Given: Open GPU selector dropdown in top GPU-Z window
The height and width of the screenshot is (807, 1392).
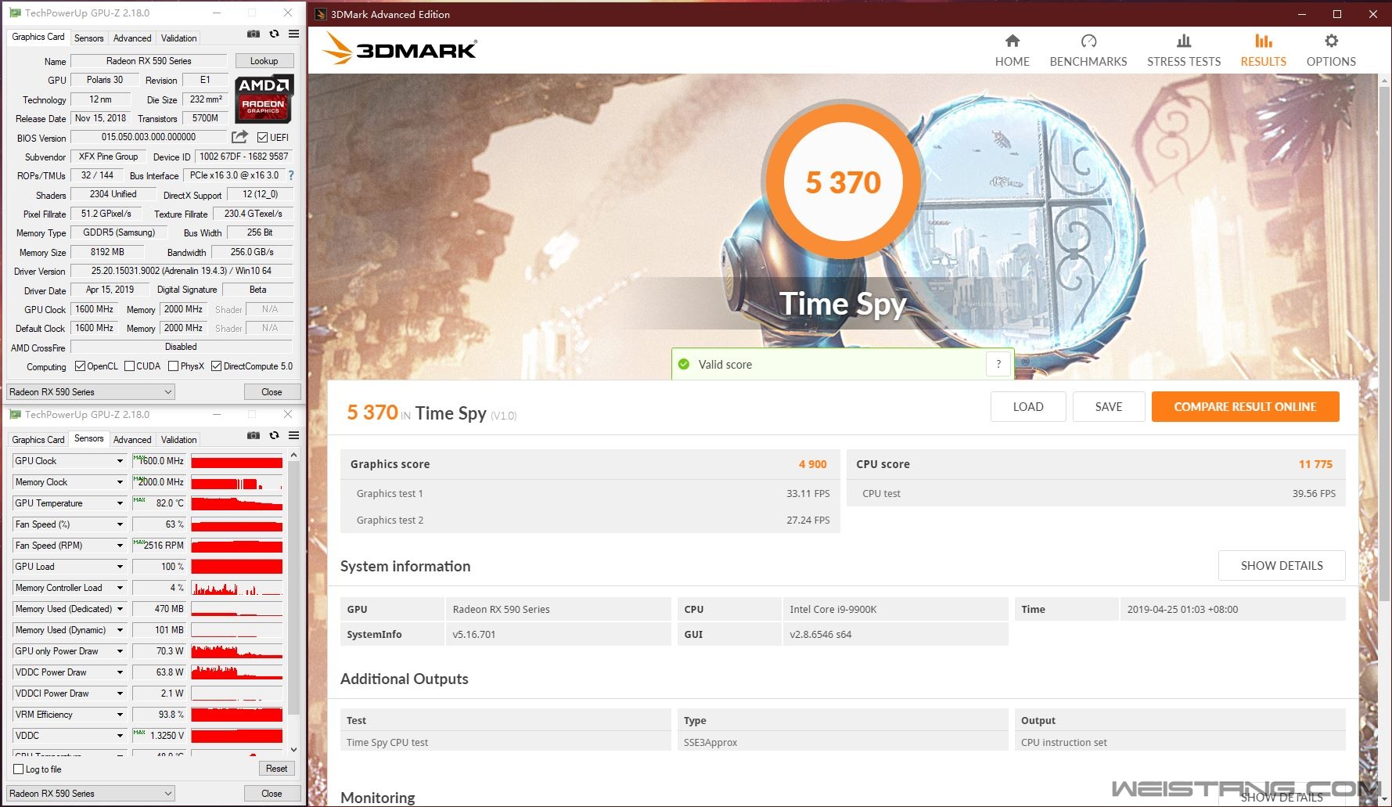Looking at the screenshot, I should point(91,392).
